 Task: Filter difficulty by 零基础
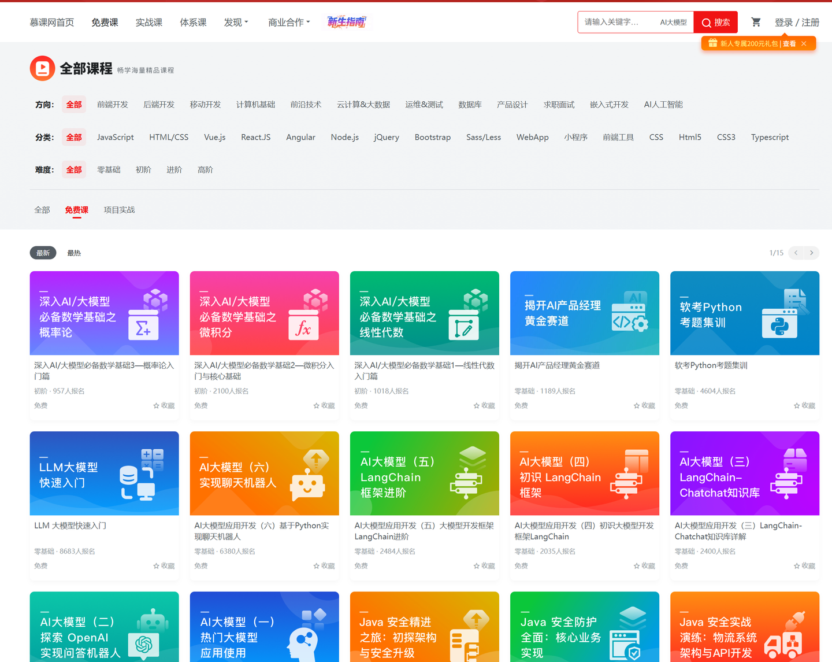109,170
